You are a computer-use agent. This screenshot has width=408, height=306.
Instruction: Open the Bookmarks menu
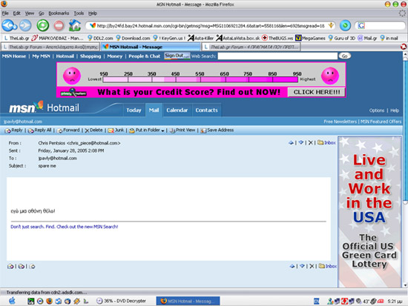pos(59,13)
